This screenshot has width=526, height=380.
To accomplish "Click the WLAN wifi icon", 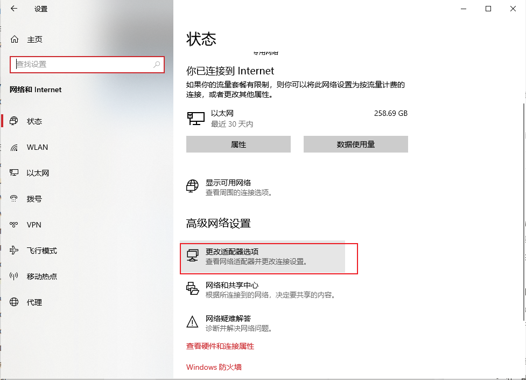I will click(x=15, y=147).
